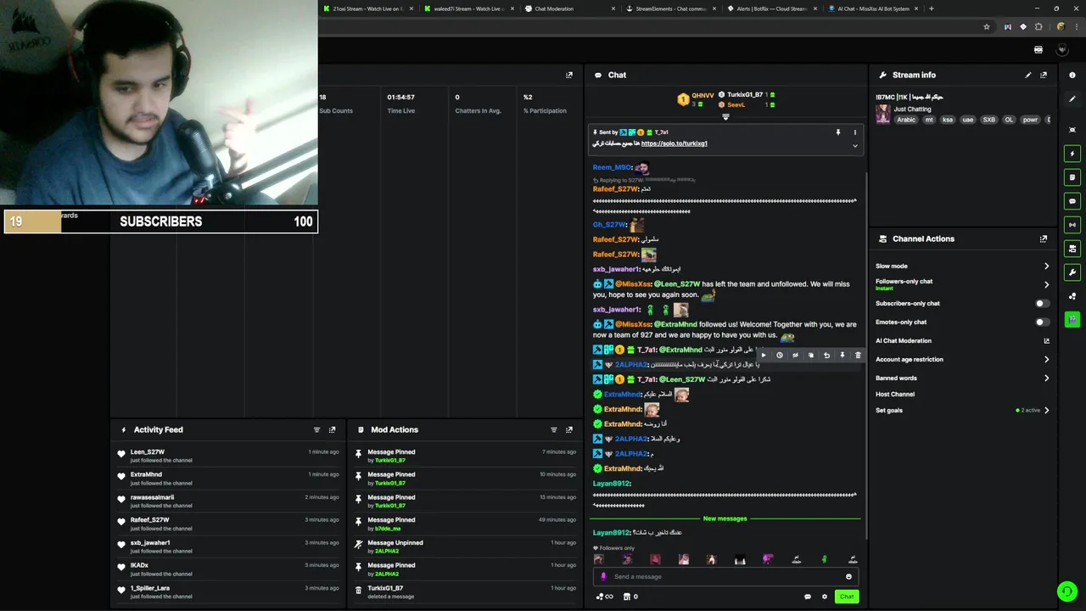This screenshot has height=611, width=1086.
Task: Toggle Channel Actions widget in sidebar
Action: coord(1072,249)
